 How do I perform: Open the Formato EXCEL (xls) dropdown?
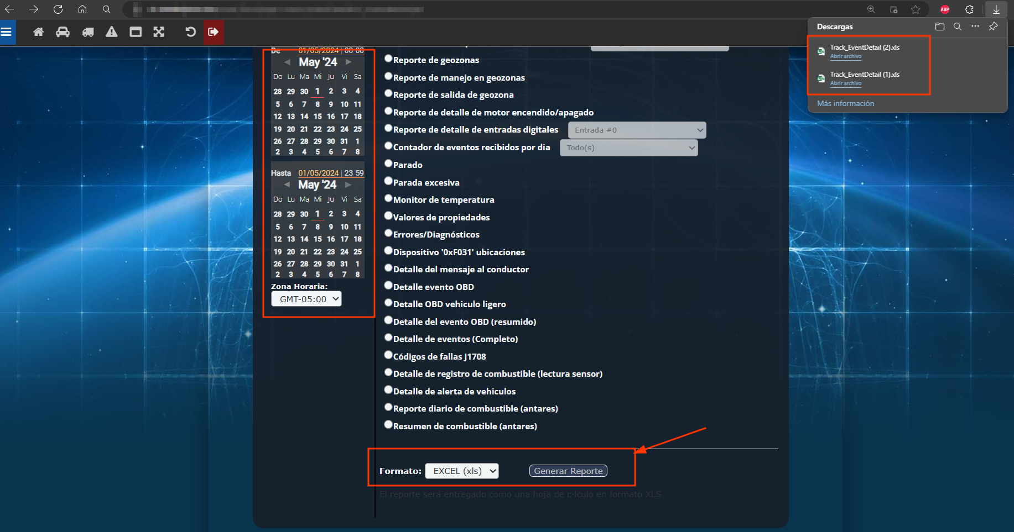coord(461,471)
